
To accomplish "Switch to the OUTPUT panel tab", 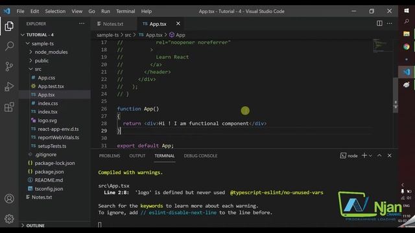I will coord(137,156).
